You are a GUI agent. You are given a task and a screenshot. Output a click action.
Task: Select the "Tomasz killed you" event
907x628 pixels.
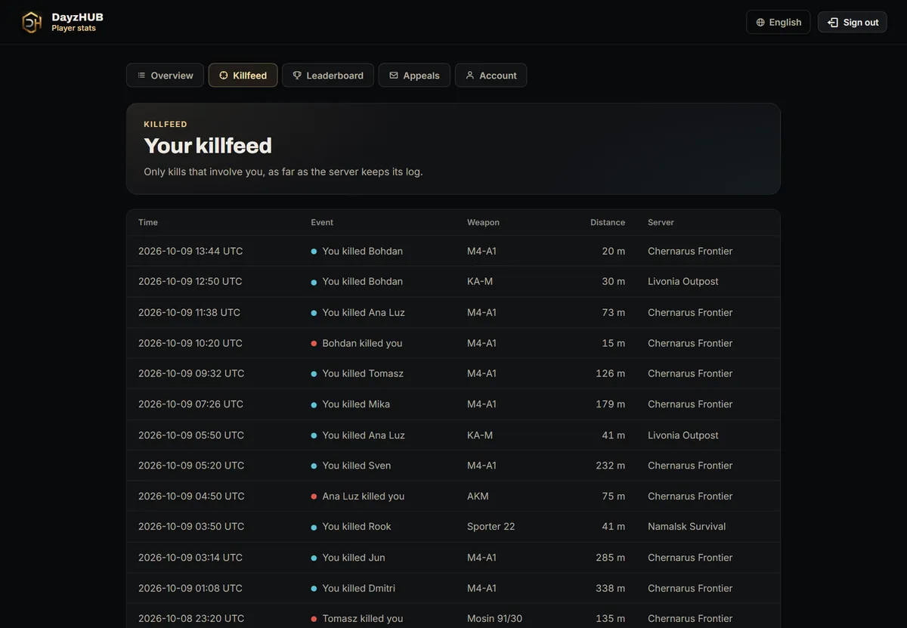pyautogui.click(x=363, y=618)
